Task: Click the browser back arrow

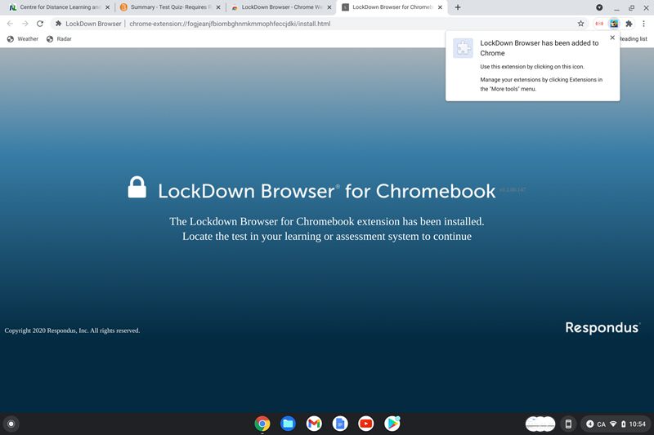Action: click(10, 24)
